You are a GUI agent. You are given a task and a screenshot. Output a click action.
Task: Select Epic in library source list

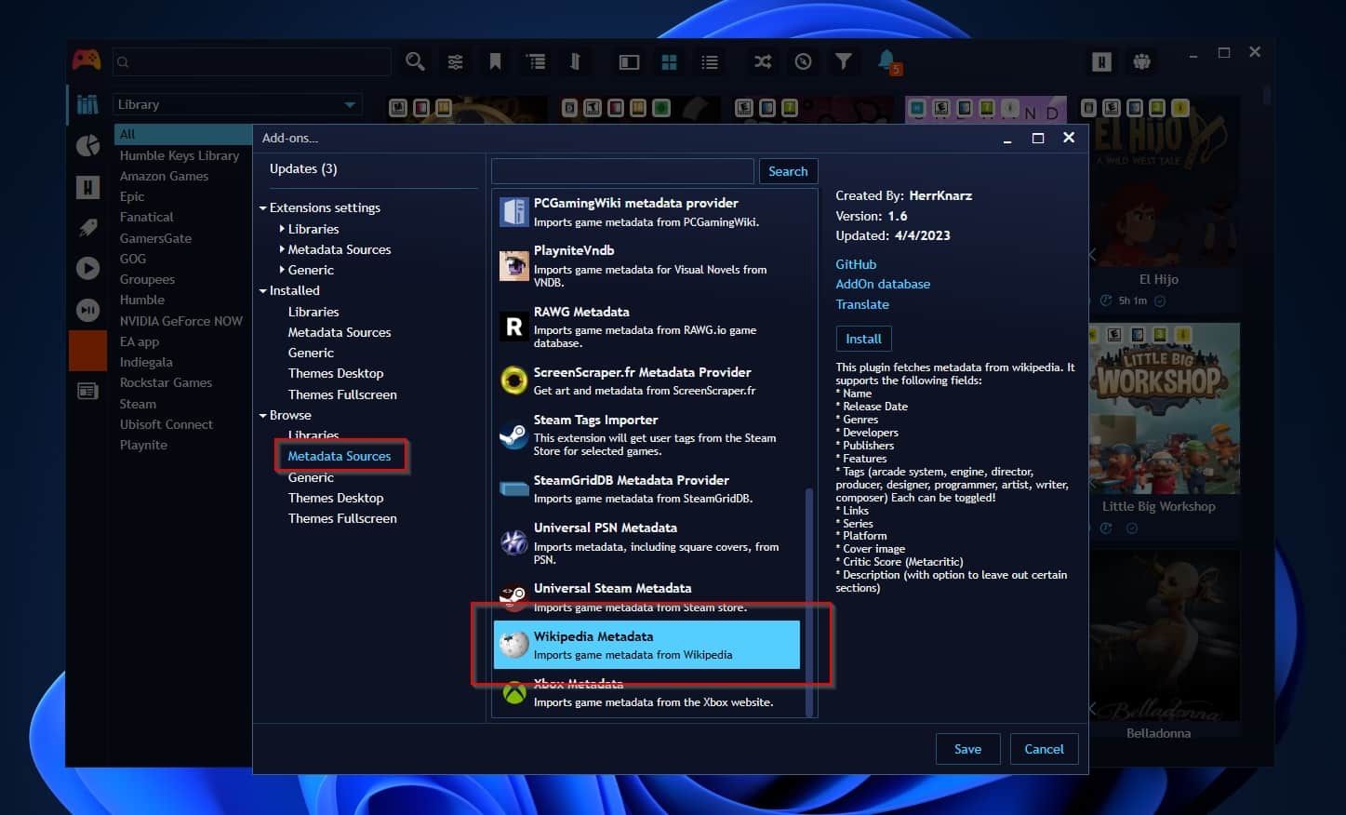point(132,196)
